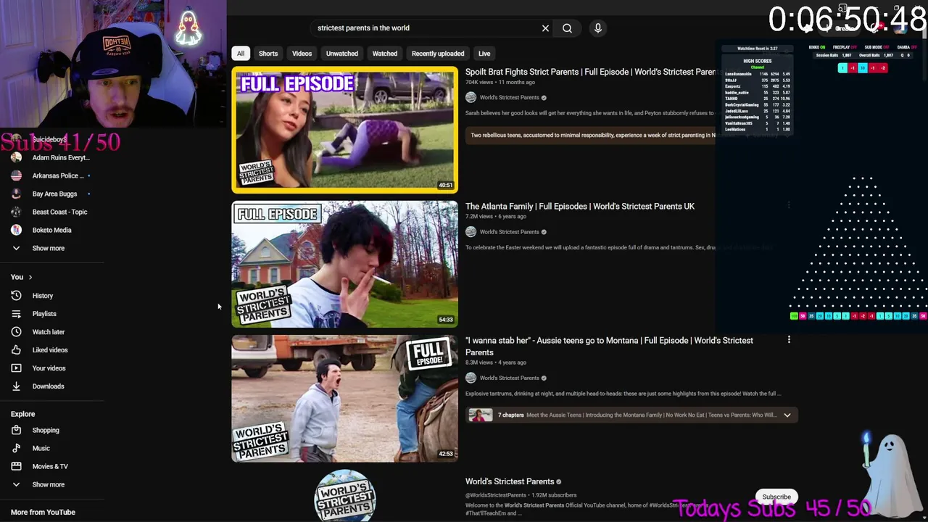Click channel name under Atlanta Family video

pyautogui.click(x=509, y=232)
